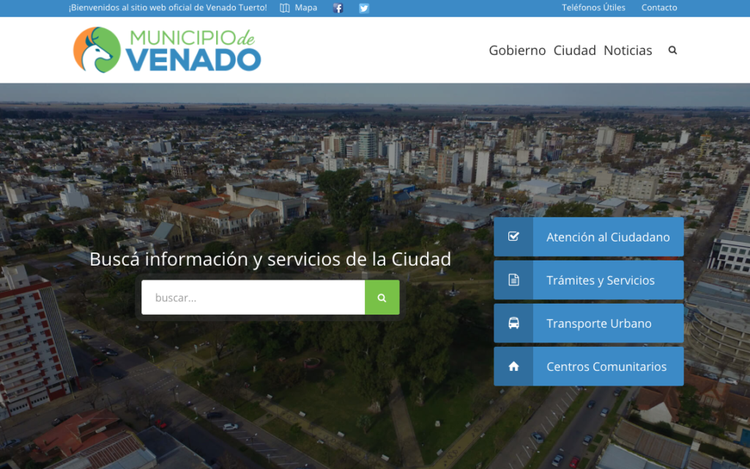Open the Facebook page icon

tap(338, 8)
